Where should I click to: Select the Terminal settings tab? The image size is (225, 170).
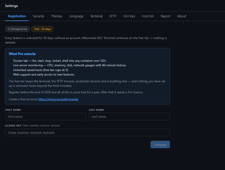pos(96,16)
